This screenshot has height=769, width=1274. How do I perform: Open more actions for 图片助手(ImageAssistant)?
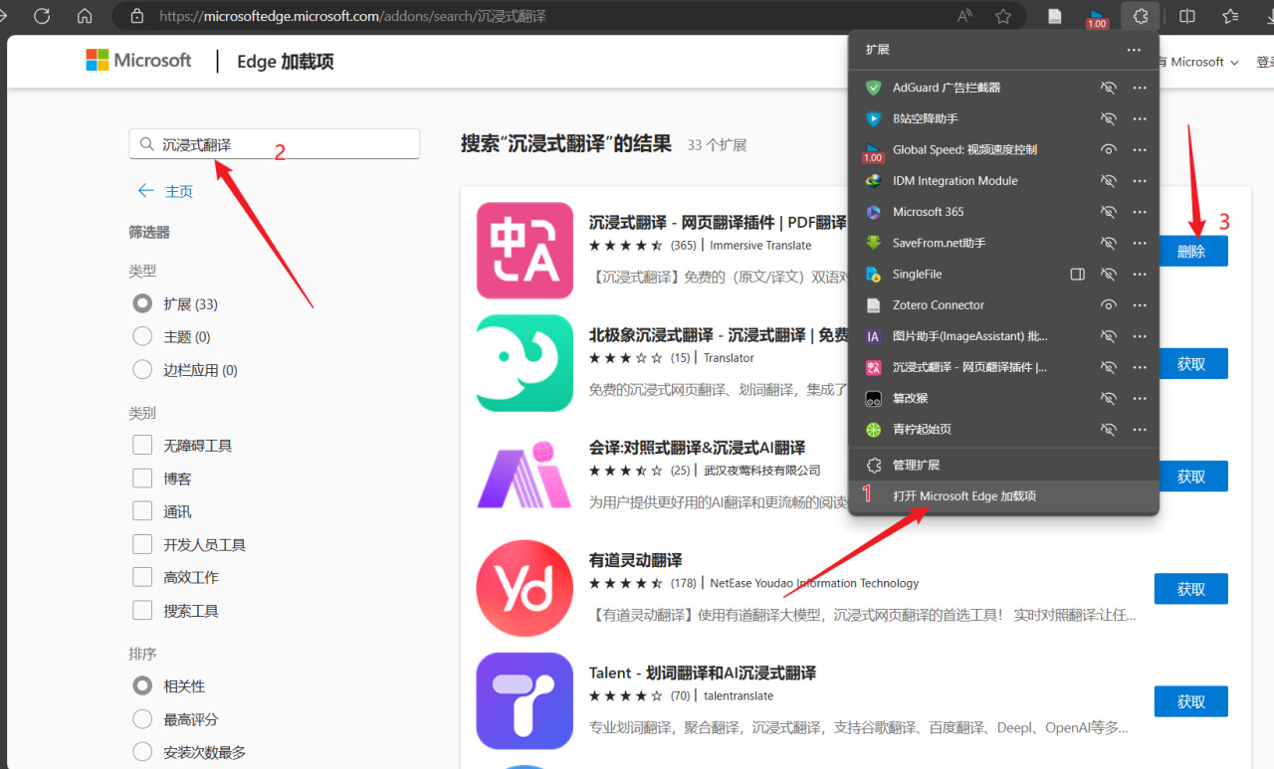pos(1140,336)
